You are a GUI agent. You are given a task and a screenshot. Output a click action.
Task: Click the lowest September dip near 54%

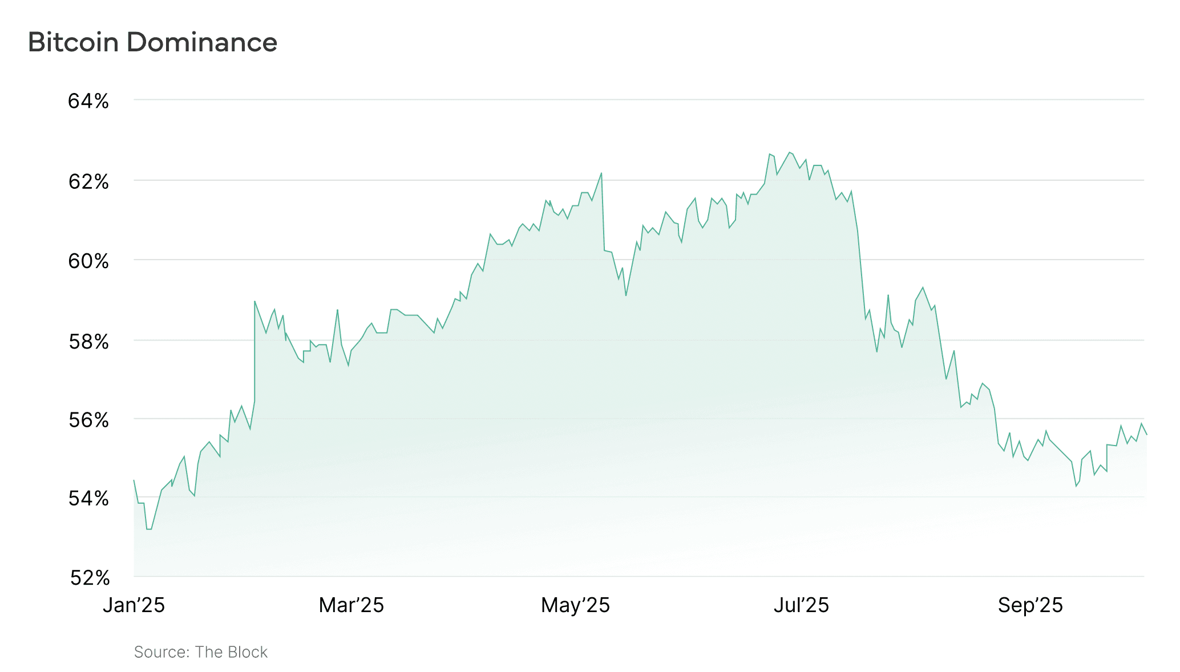(x=1076, y=486)
